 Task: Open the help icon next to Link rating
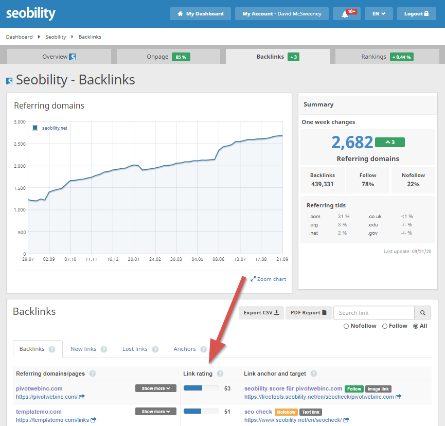220,374
